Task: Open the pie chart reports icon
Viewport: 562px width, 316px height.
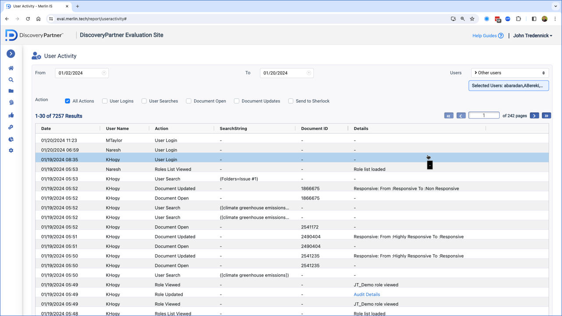Action: coord(11,139)
